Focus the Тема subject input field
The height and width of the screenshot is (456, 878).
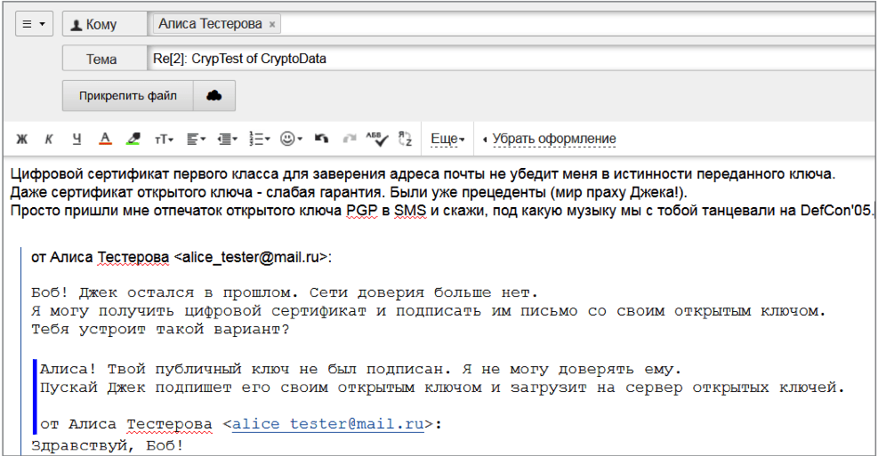512,59
